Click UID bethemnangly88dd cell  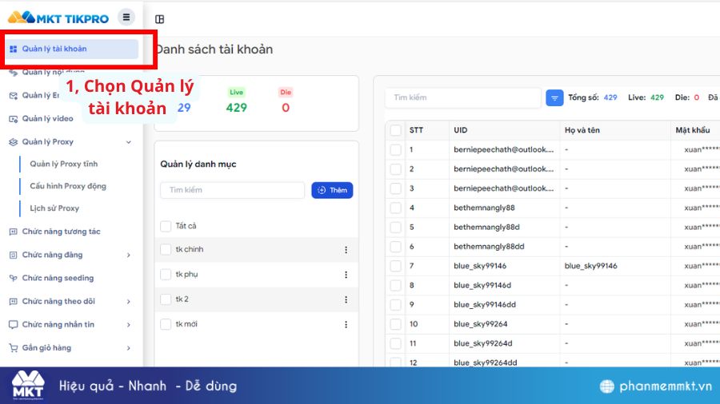point(489,247)
